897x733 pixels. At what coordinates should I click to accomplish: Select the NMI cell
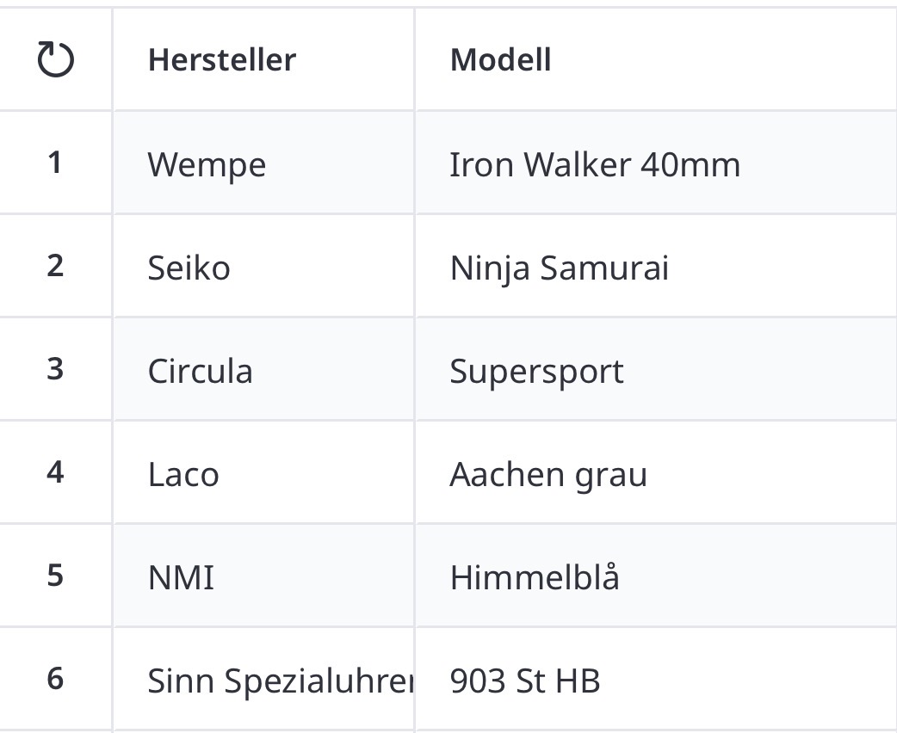(181, 577)
